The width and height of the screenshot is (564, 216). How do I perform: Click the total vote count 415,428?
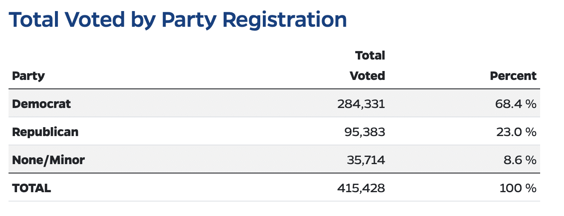tap(361, 188)
